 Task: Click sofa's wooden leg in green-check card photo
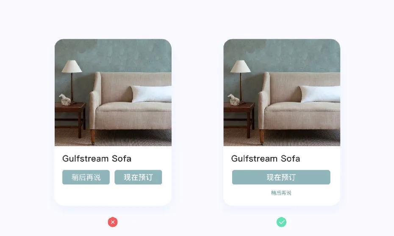click(x=261, y=137)
